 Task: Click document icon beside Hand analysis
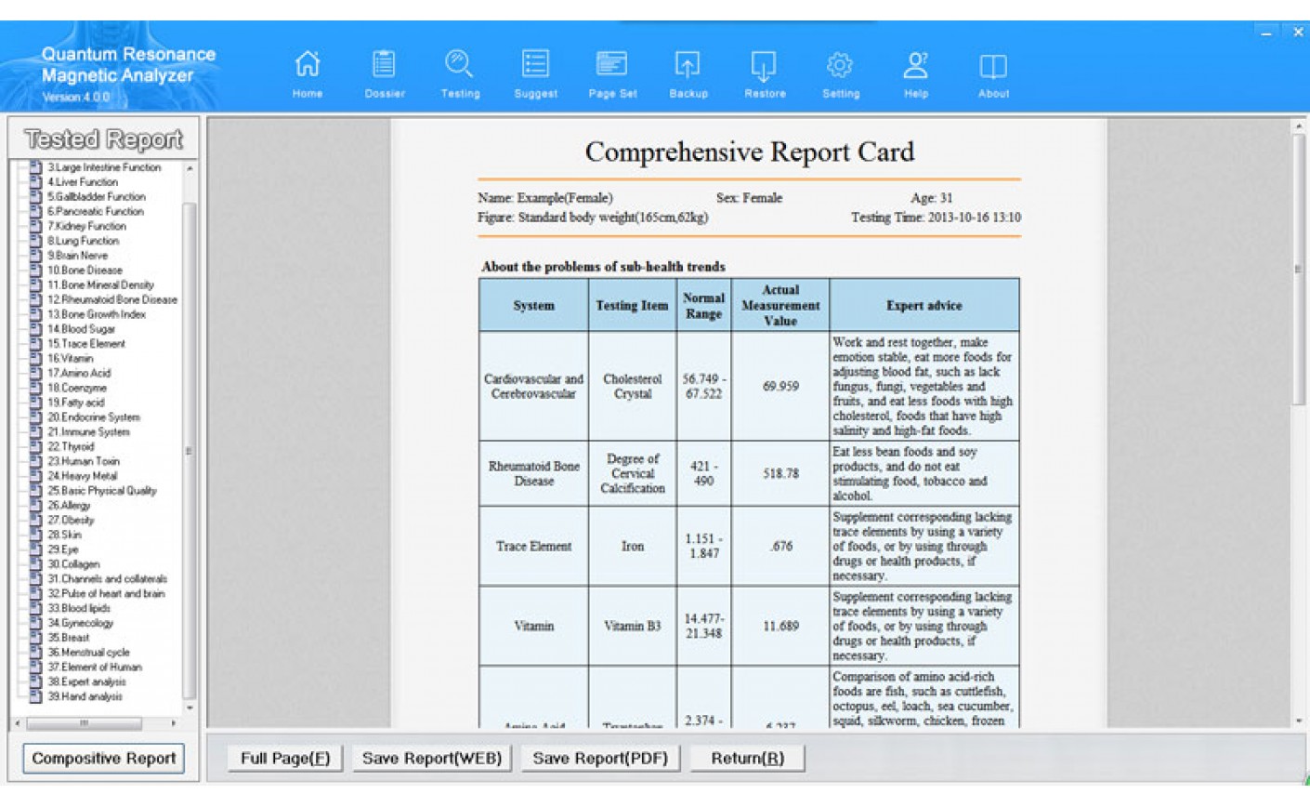click(x=36, y=696)
